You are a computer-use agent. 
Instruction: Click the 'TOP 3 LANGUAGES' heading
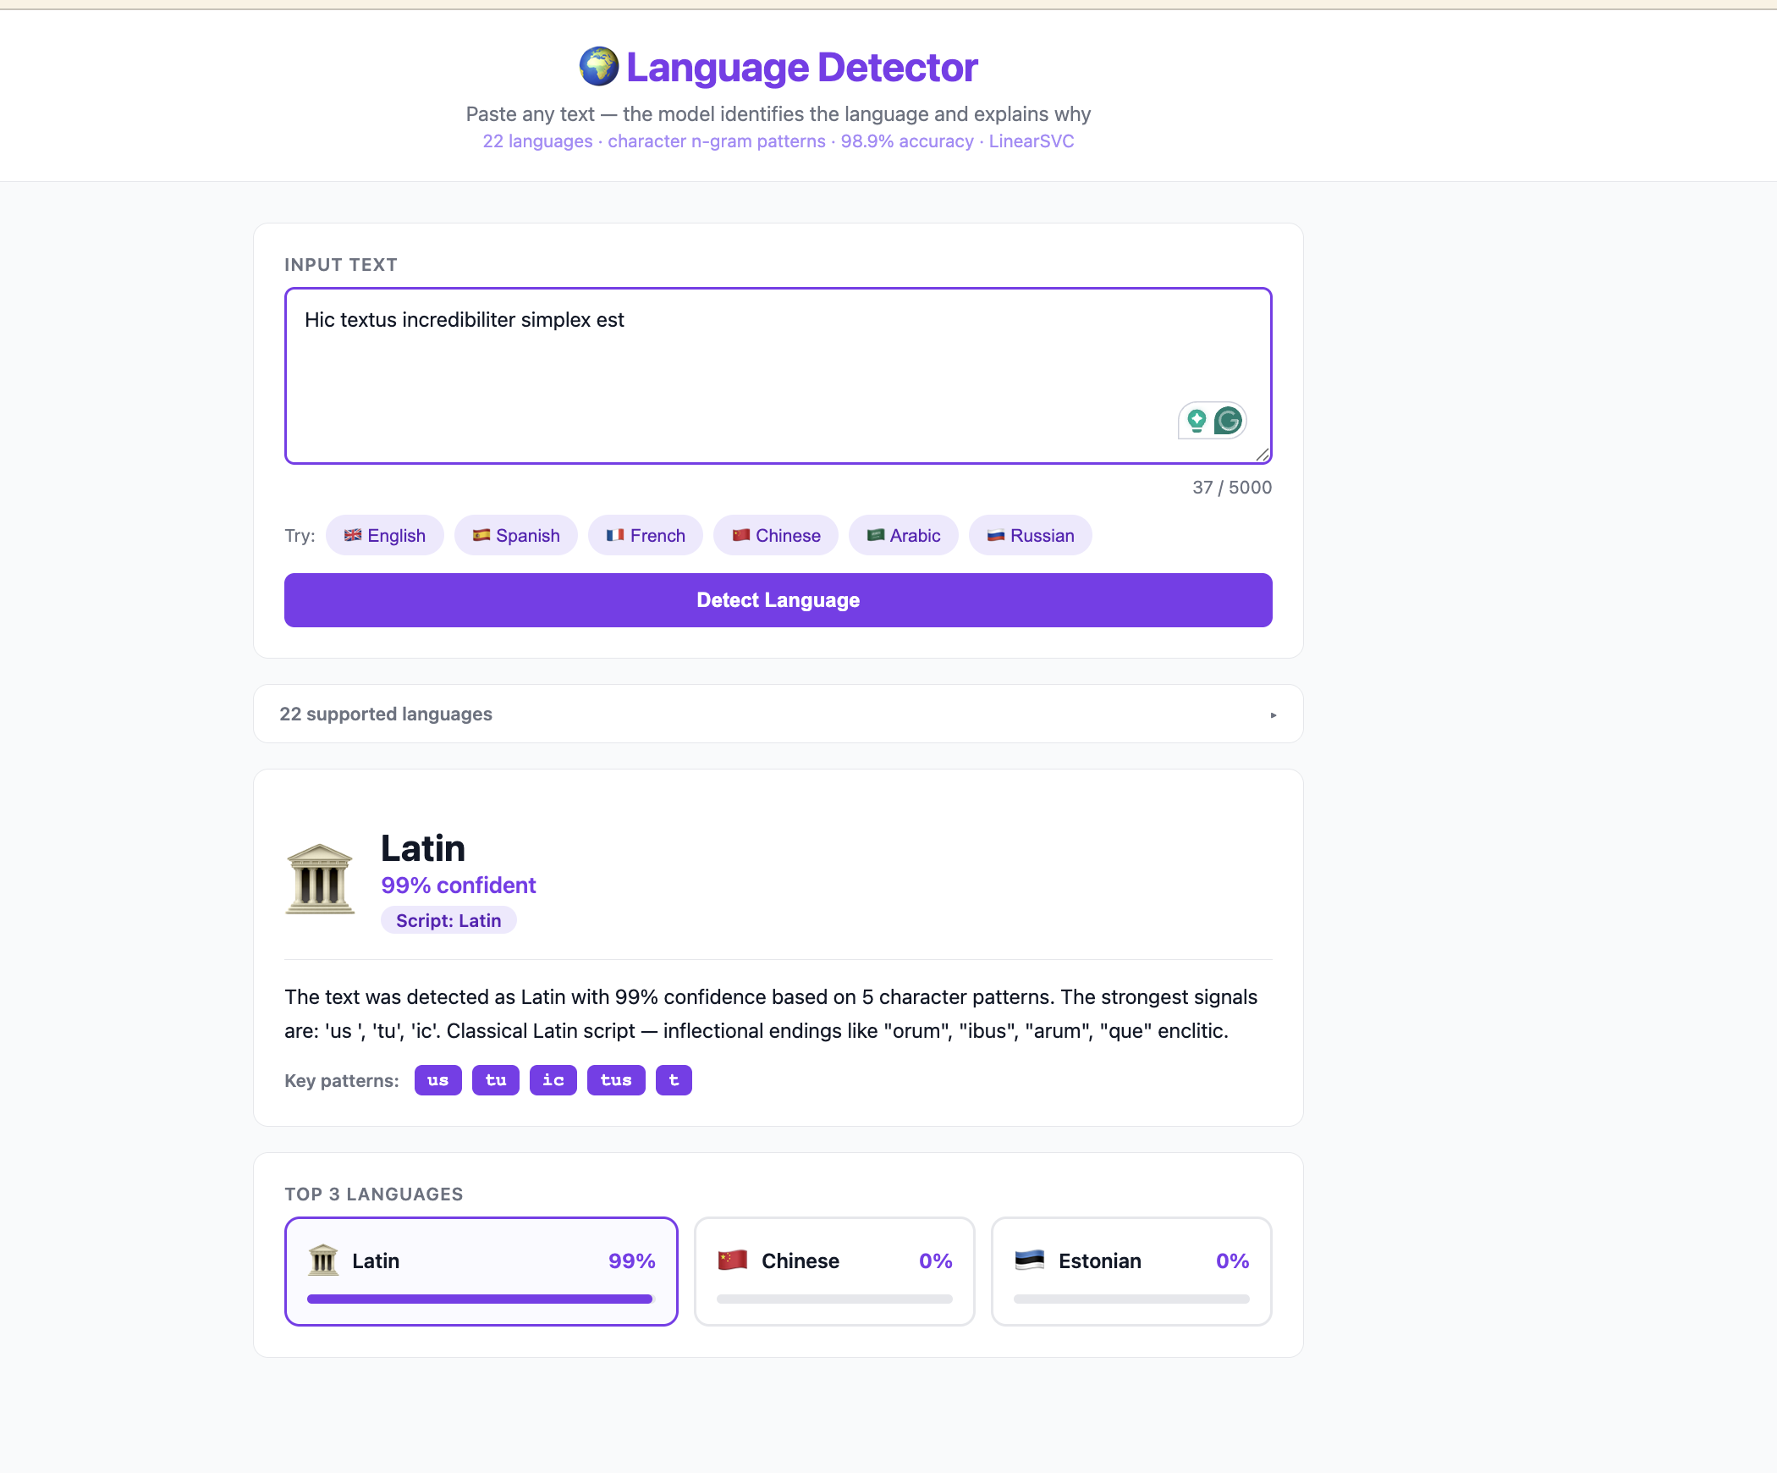click(x=374, y=1194)
